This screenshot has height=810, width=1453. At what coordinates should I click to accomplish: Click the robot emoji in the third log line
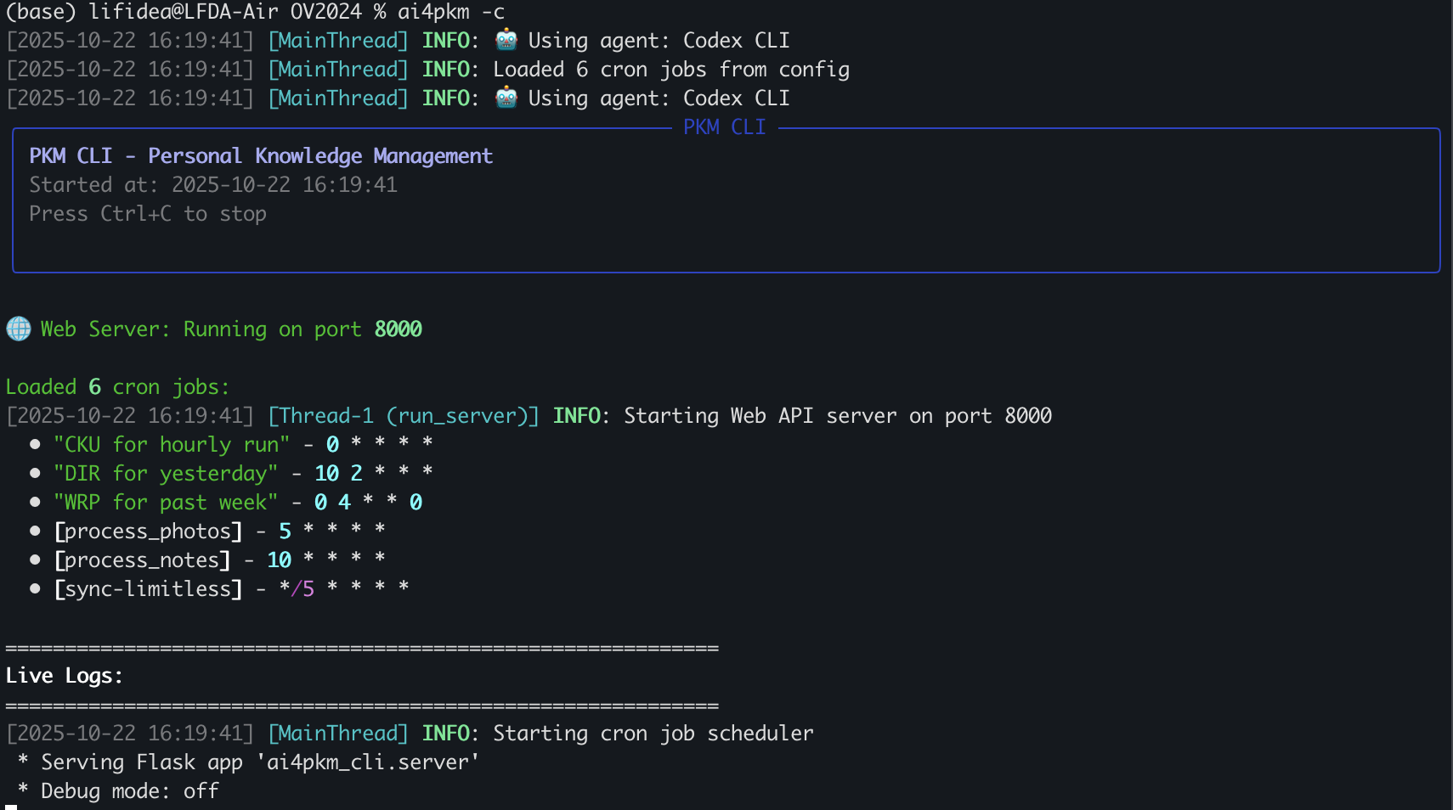506,98
